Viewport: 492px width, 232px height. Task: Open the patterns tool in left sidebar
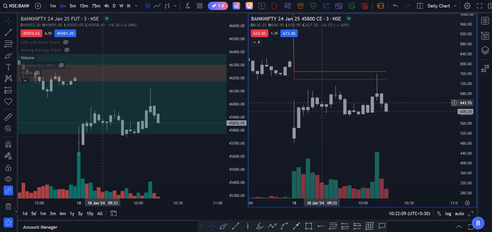tap(8, 78)
